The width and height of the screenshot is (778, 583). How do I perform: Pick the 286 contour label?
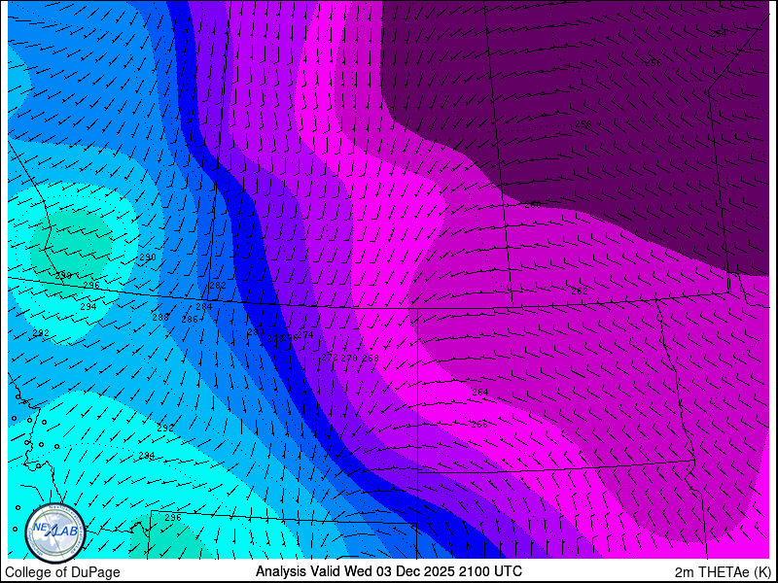[190, 320]
